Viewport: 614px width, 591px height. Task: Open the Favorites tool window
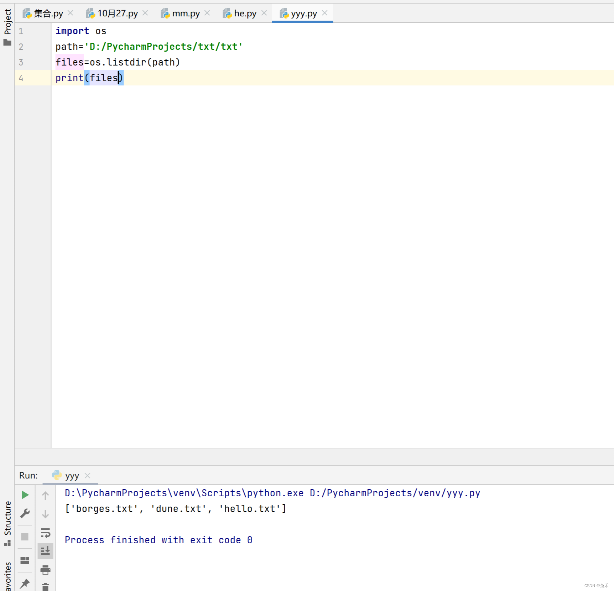tap(7, 576)
